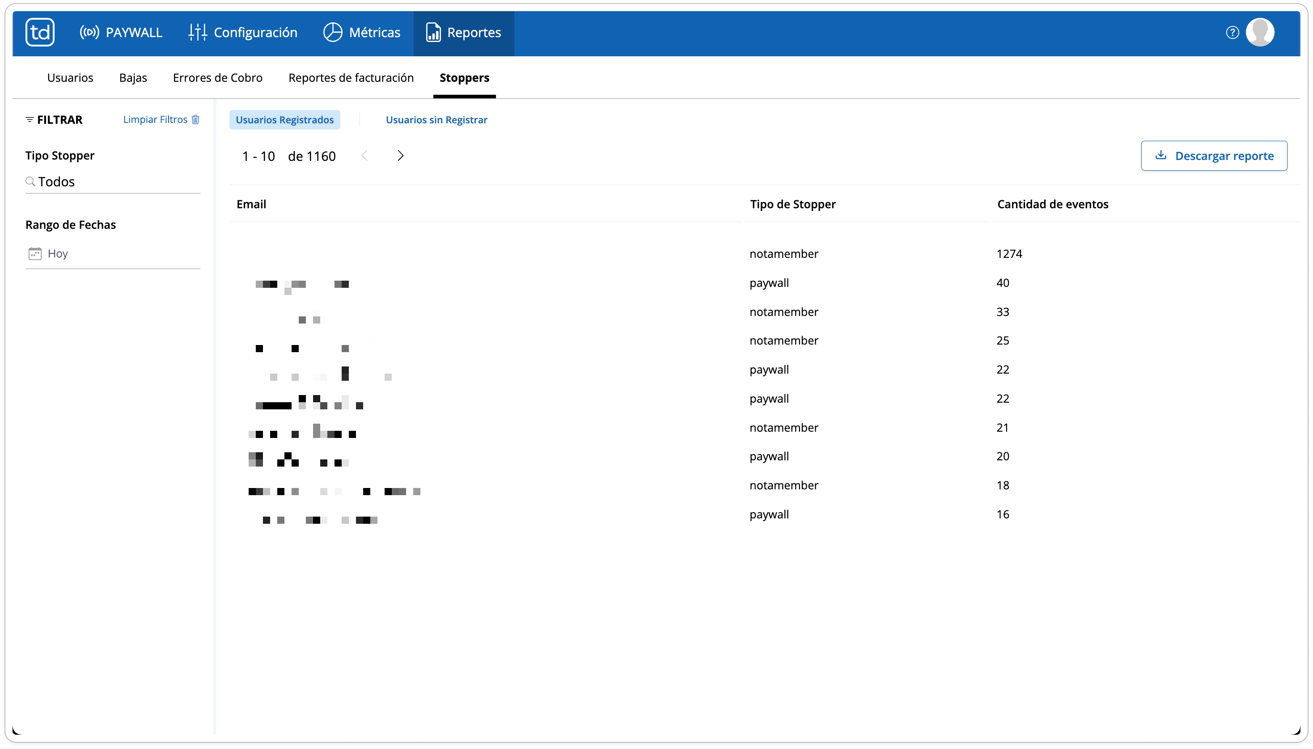Click the filter icon beside FILTRAR
Screen dimensions: 1313x749
(30, 119)
